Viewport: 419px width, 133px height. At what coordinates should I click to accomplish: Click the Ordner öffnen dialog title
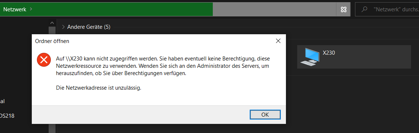[x=52, y=41]
